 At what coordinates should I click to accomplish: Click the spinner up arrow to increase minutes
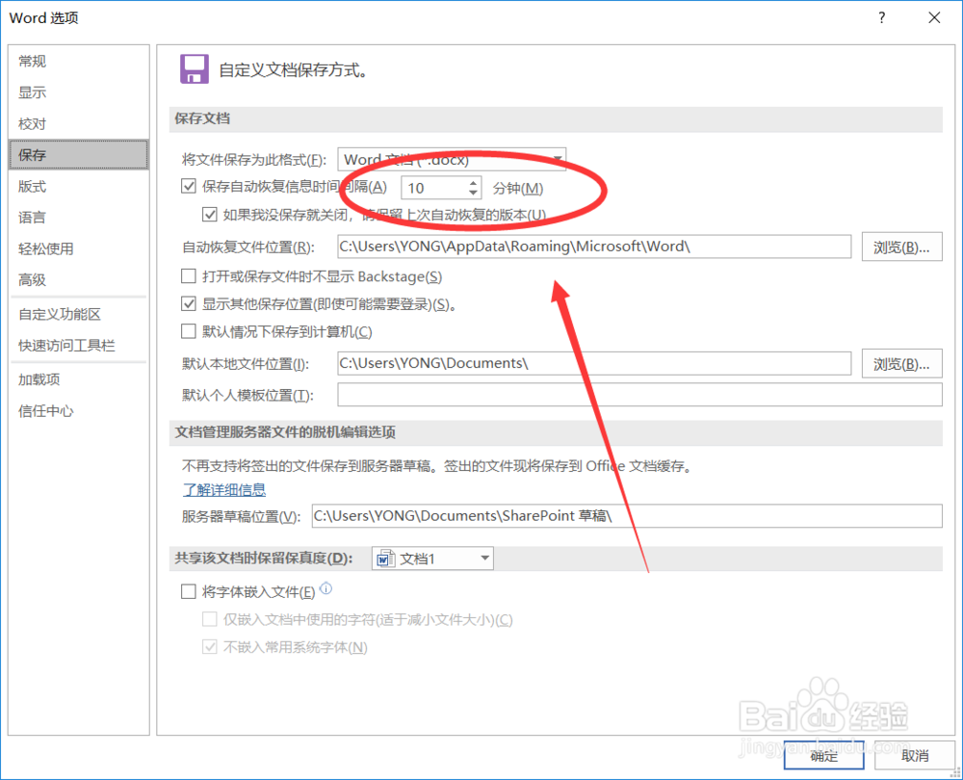click(471, 182)
